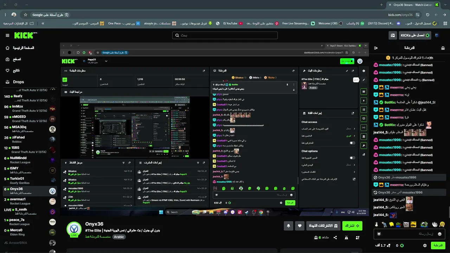Send the goose emote in chat
This screenshot has height=253, width=450.
point(377,225)
